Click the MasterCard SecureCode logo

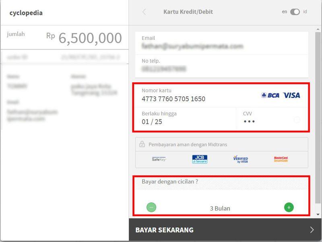(x=281, y=159)
